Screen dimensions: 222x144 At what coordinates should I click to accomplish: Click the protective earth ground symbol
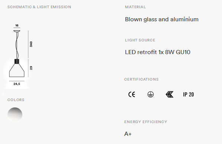coord(151,94)
